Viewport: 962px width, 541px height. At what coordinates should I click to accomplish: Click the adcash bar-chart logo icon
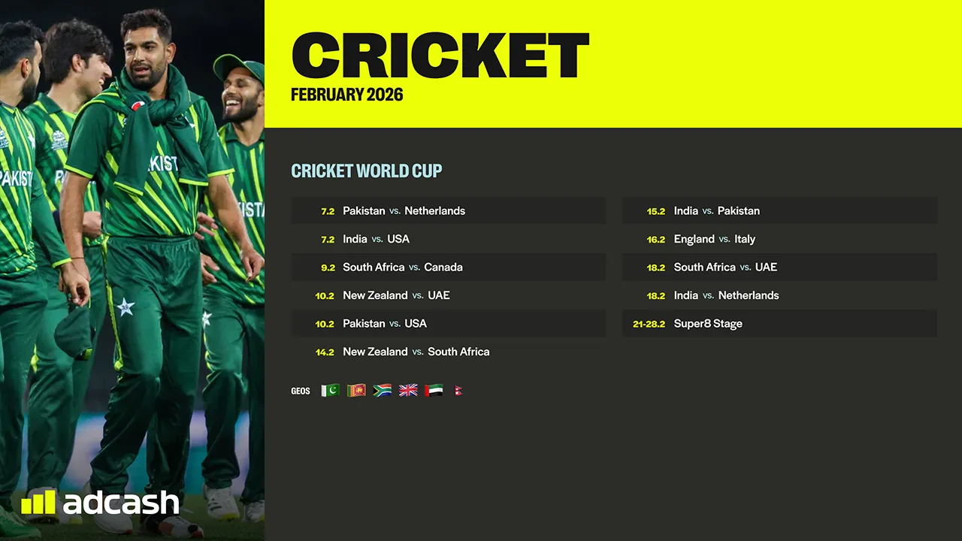point(39,503)
